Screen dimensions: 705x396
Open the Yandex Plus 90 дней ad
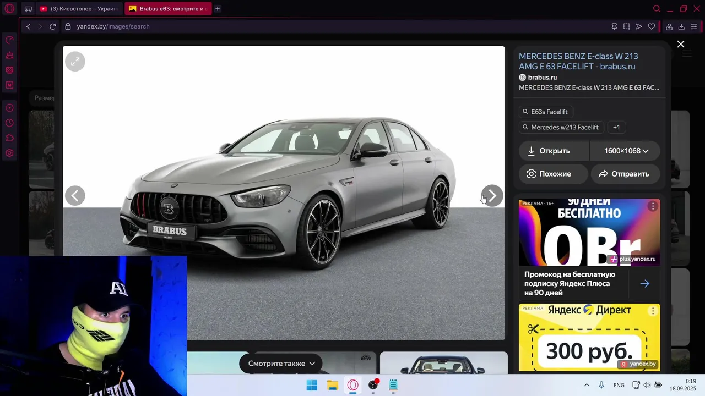[589, 233]
